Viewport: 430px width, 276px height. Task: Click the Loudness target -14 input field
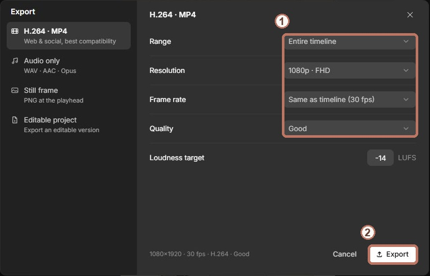pyautogui.click(x=380, y=158)
